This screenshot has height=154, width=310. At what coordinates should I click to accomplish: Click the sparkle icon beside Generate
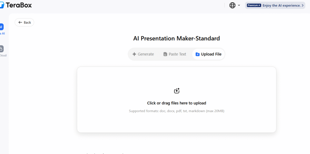click(x=134, y=54)
